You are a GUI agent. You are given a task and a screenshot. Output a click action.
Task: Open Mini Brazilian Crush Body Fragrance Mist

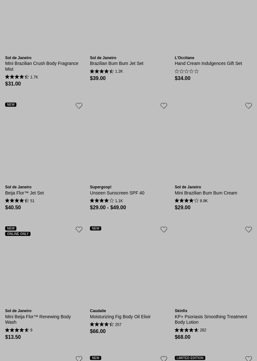point(42,66)
